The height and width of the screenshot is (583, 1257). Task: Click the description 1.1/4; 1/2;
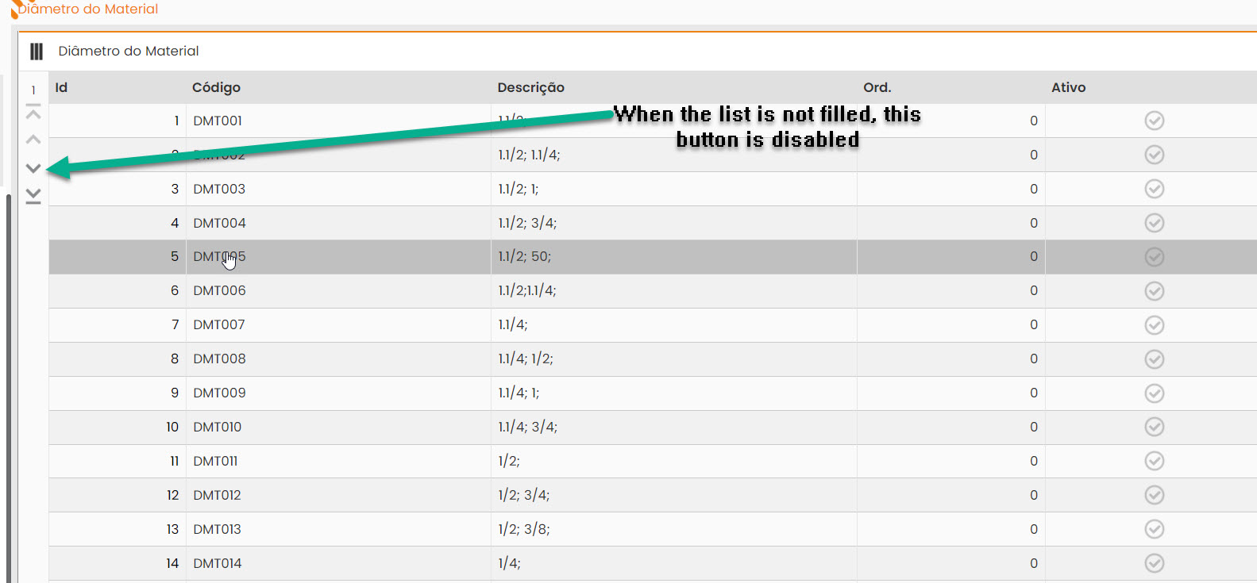[525, 359]
